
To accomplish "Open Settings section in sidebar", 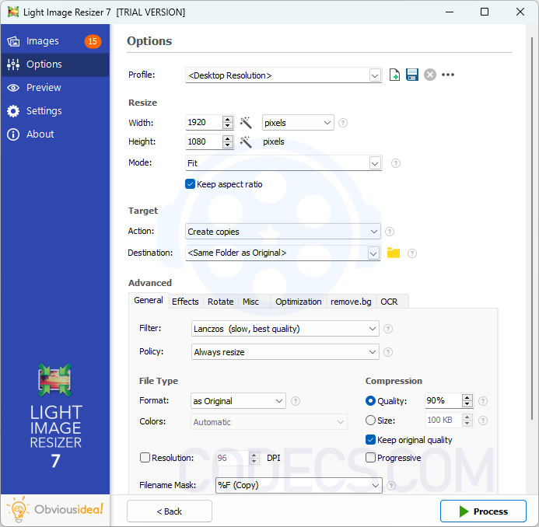I will tap(55, 111).
